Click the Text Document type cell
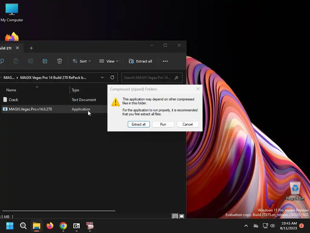Viewport: 310px width, 233px height. click(x=84, y=100)
